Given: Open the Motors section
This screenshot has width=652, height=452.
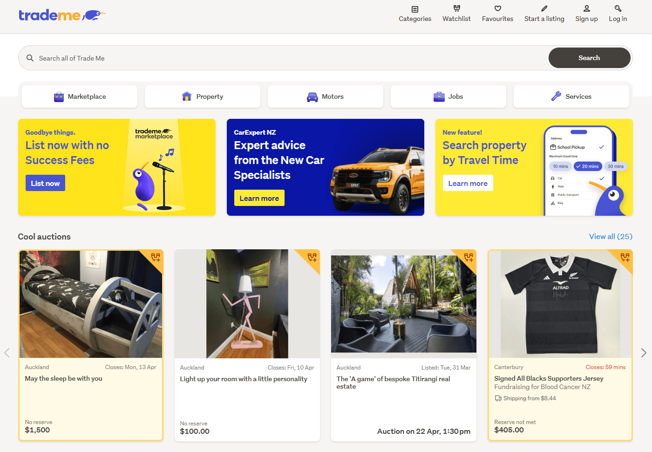Looking at the screenshot, I should [x=325, y=96].
